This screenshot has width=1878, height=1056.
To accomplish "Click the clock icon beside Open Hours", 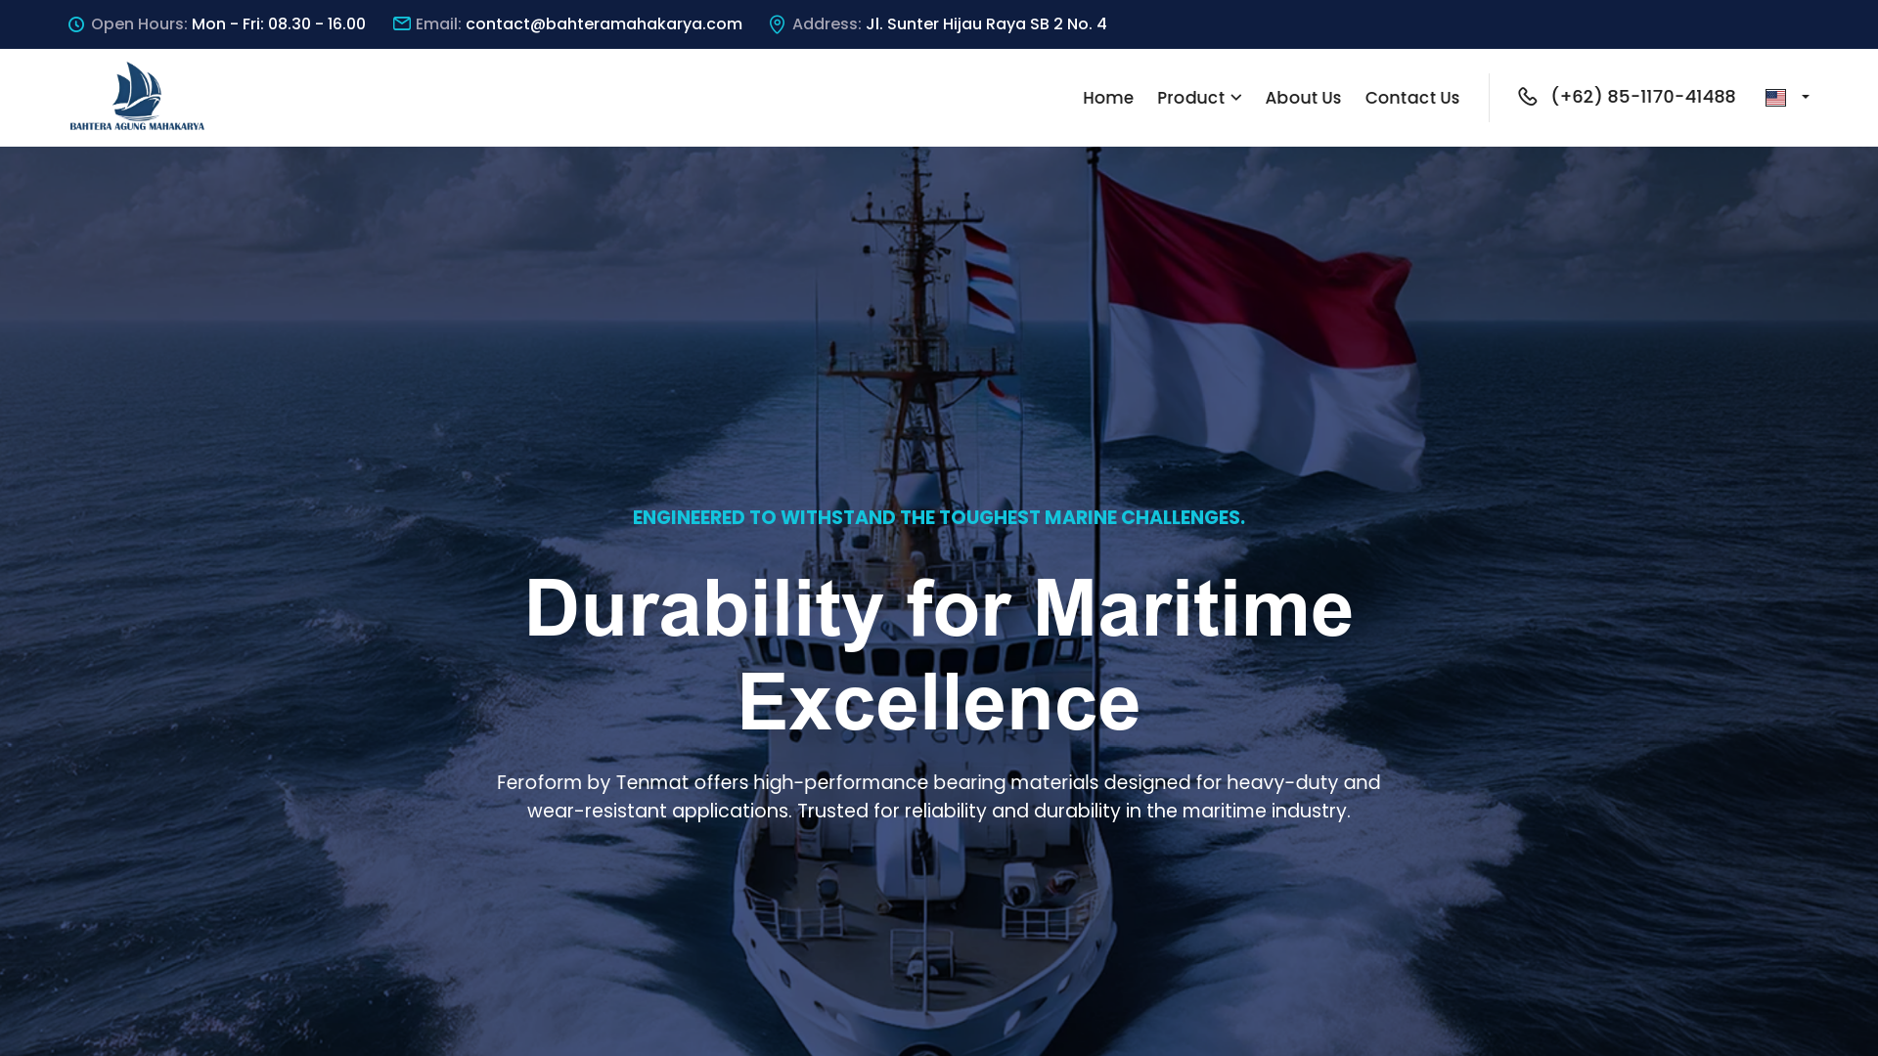I will click(76, 24).
